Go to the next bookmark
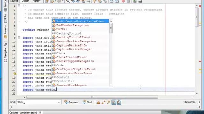The height and width of the screenshot is (114, 204). click(100, 1)
